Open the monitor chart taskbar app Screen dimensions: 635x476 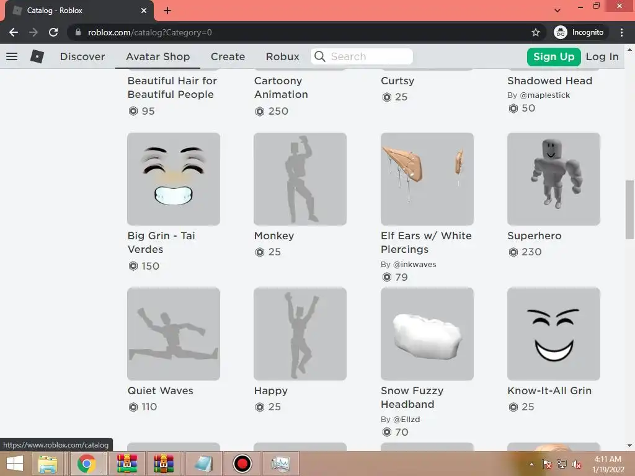pyautogui.click(x=281, y=464)
